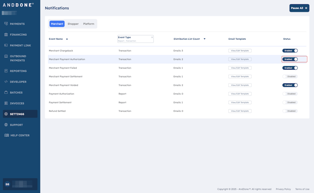
Task: Disable the Merchant Chargeback notification toggle
Action: [290, 51]
